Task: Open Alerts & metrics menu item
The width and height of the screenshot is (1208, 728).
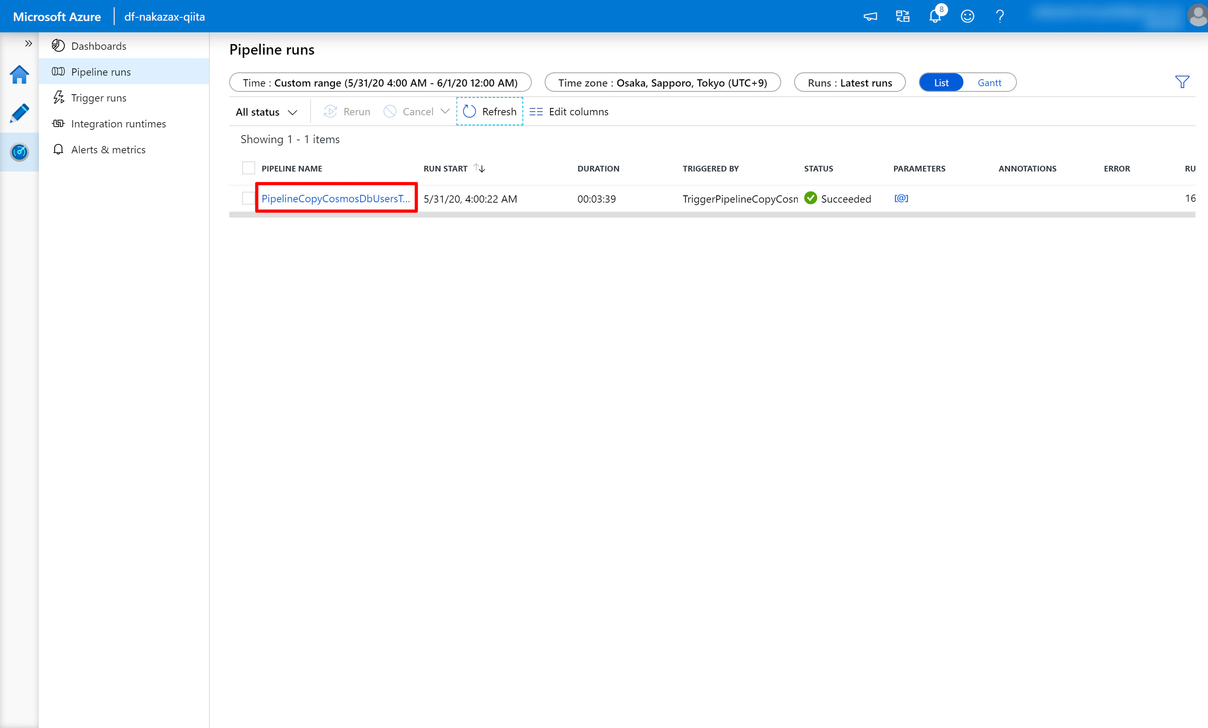Action: pos(124,149)
